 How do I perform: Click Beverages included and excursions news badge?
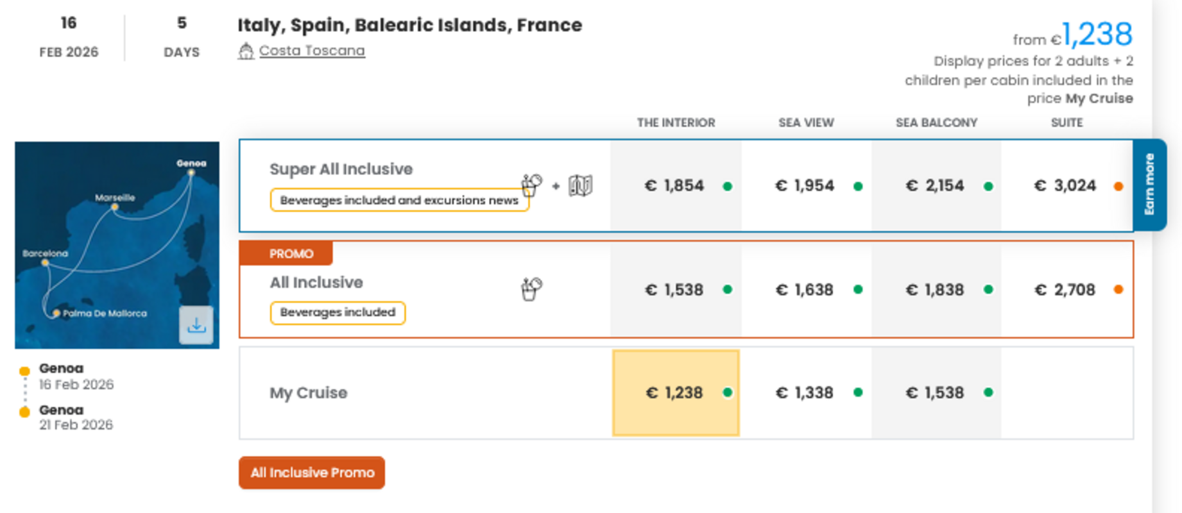click(x=399, y=200)
